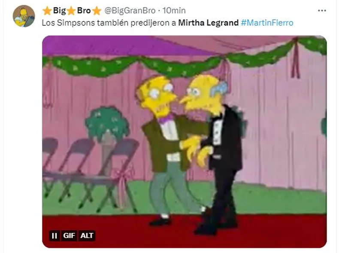Viewport: 339px width, 253px height.
Task: Show the ALT image description
Action: [x=87, y=235]
